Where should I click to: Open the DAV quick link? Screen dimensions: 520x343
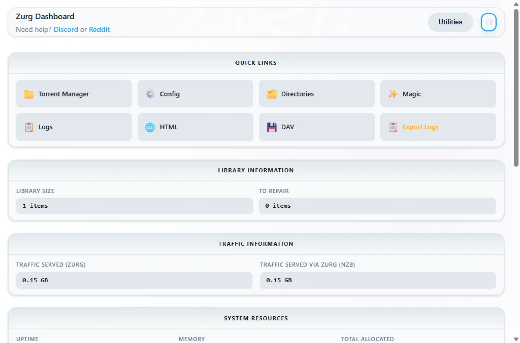click(317, 127)
